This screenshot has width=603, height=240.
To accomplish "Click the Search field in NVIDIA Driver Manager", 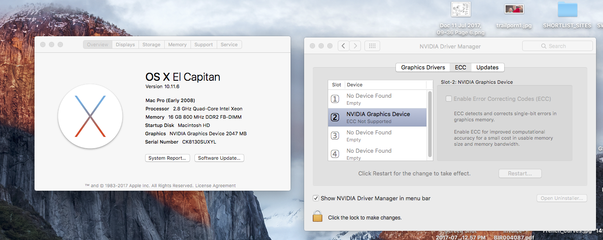I will pos(558,46).
